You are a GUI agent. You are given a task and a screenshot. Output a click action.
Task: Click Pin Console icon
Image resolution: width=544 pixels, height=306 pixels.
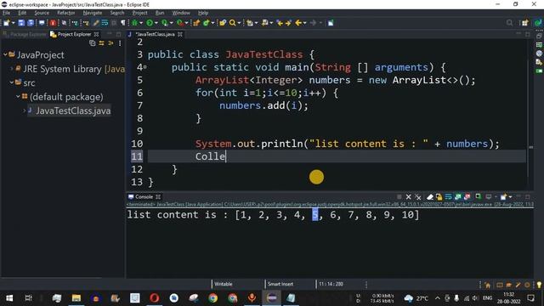[478, 197]
